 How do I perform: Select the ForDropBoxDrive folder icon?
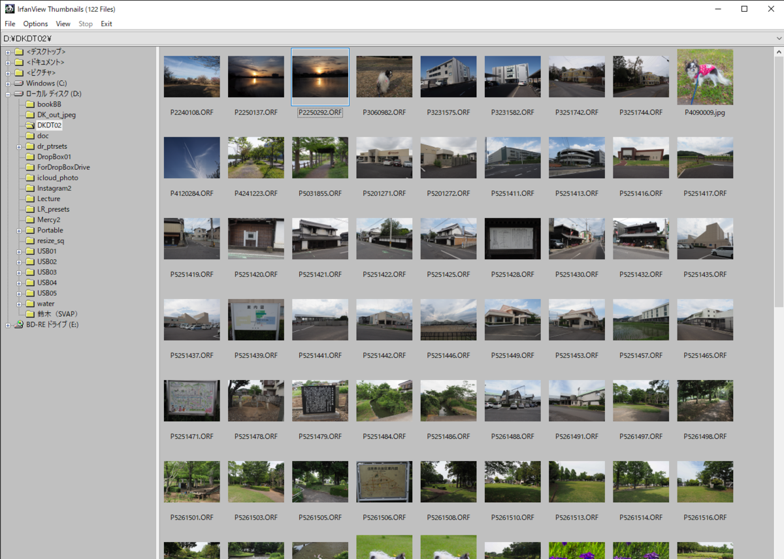click(x=30, y=167)
